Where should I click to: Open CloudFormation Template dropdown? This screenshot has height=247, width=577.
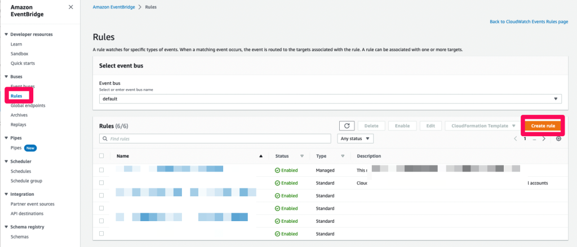[482, 125]
